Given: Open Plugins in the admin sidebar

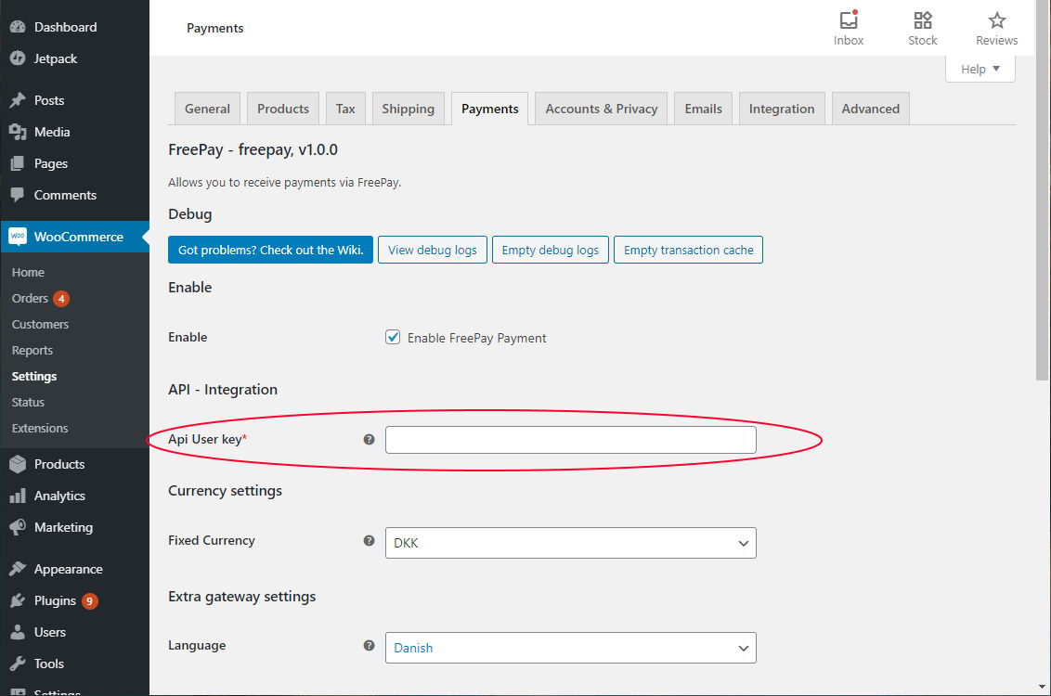Looking at the screenshot, I should click(x=55, y=600).
